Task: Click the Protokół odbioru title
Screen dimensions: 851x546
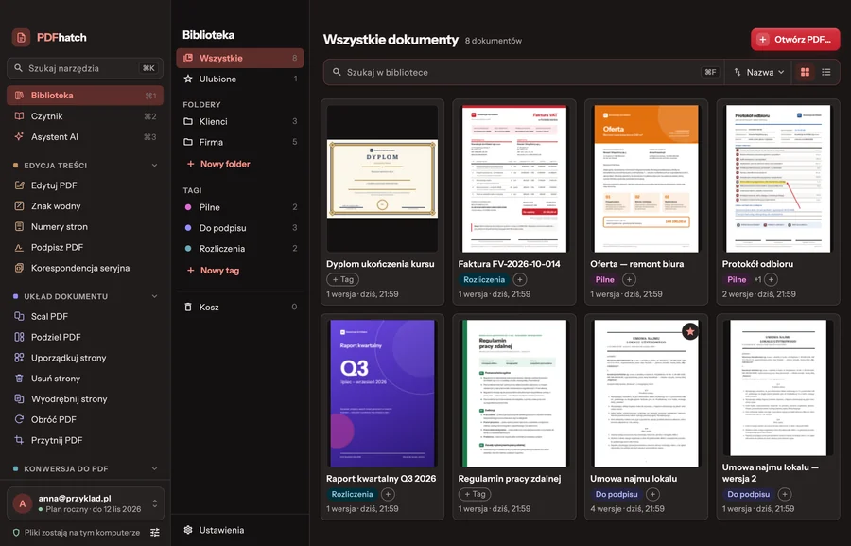Action: (757, 263)
